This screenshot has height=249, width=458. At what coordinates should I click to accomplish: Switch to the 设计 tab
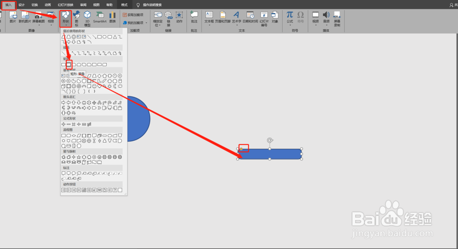pos(22,5)
